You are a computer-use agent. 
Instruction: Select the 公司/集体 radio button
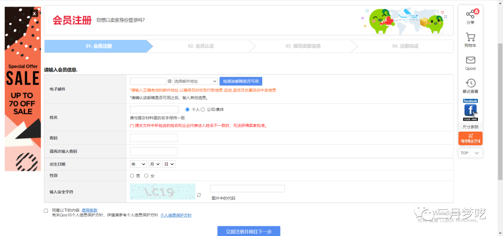pos(203,109)
